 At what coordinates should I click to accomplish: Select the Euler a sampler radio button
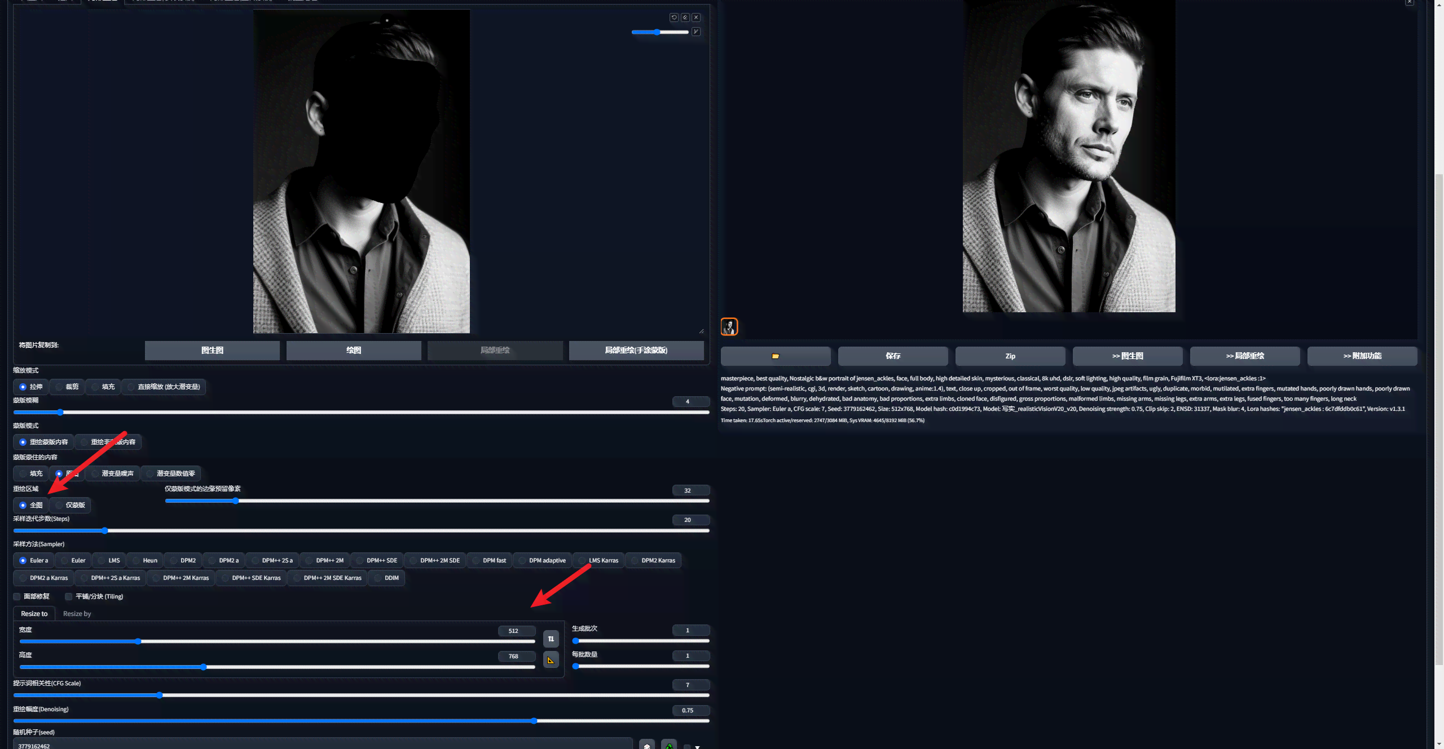[x=21, y=560]
